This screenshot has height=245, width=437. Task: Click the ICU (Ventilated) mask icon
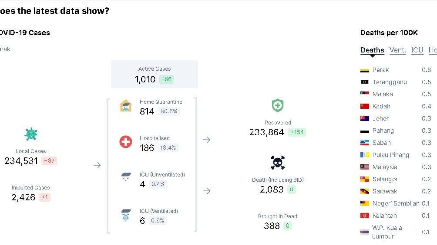[x=126, y=215]
